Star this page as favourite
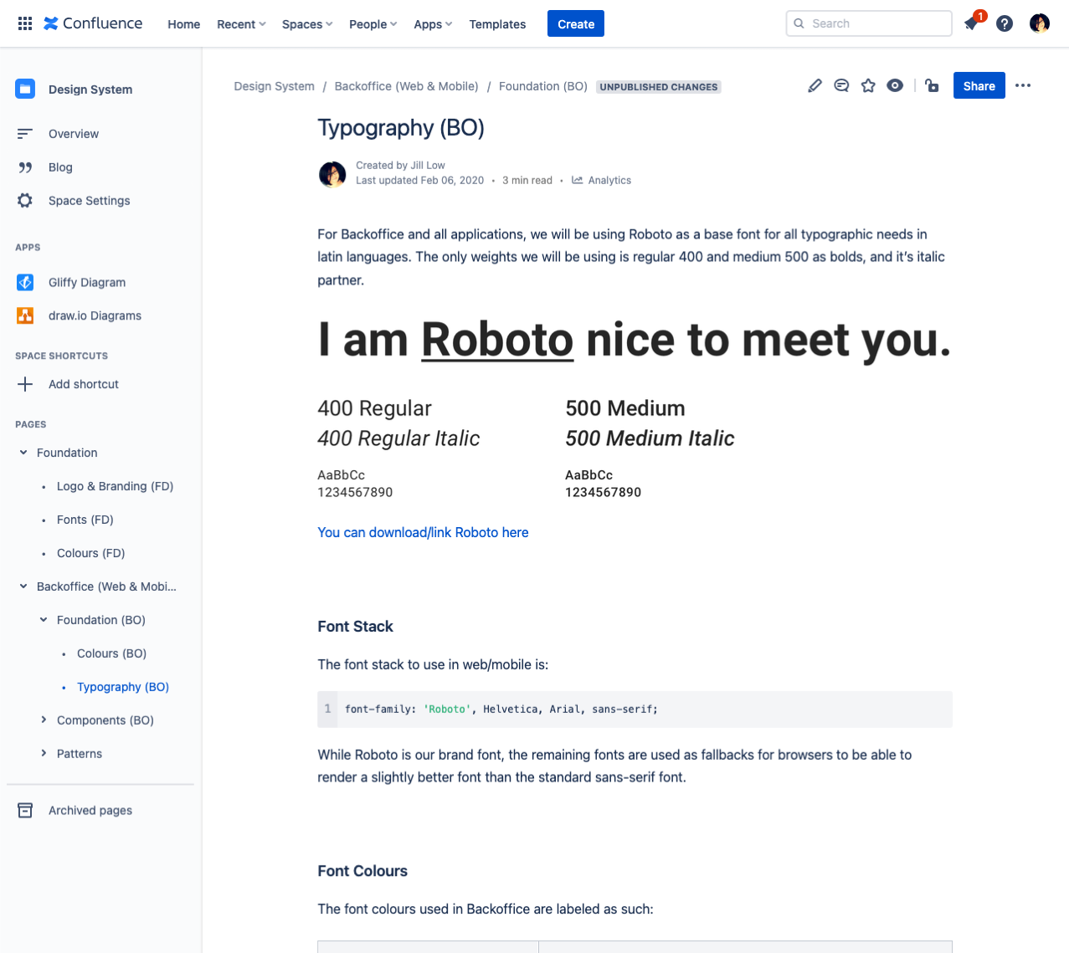The width and height of the screenshot is (1069, 953). point(868,85)
